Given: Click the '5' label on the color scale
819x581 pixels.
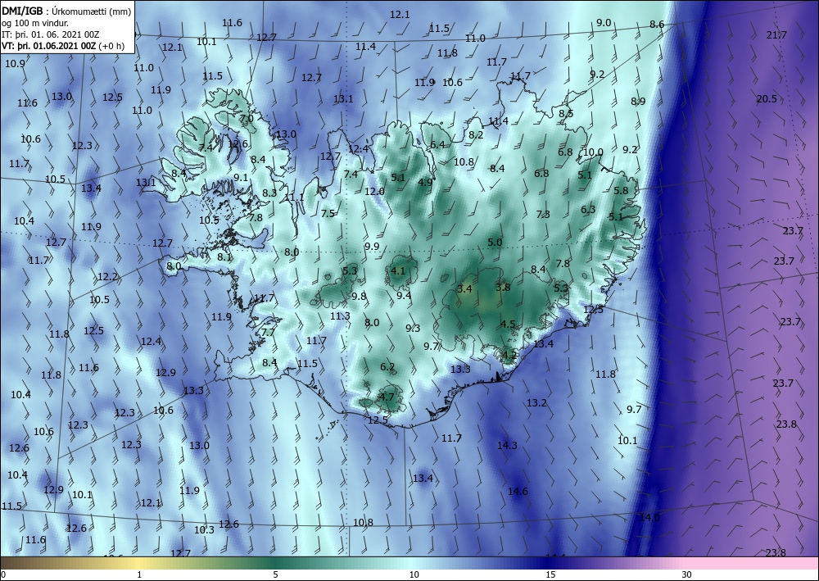Looking at the screenshot, I should point(275,574).
